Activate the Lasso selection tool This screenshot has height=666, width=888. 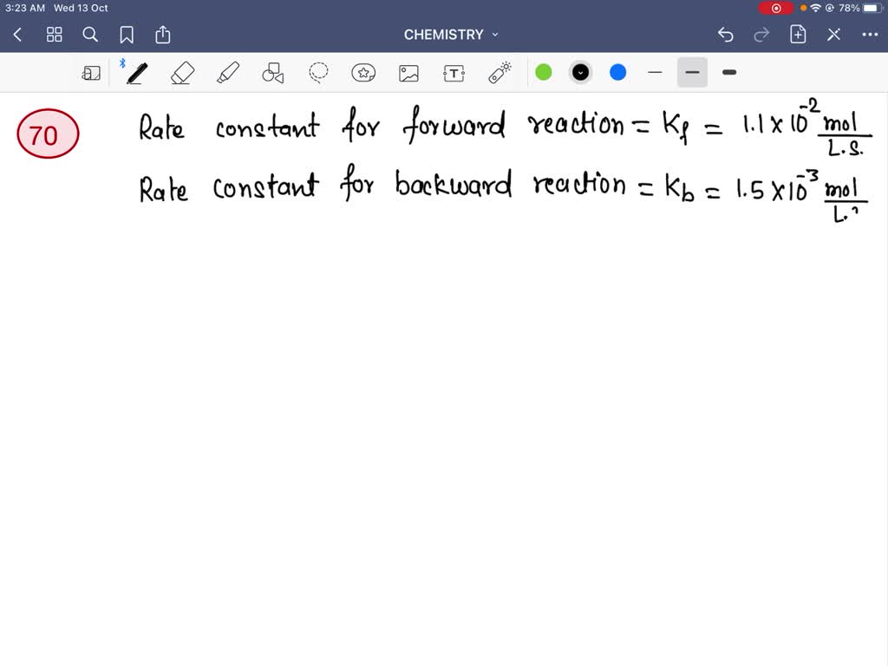click(318, 72)
